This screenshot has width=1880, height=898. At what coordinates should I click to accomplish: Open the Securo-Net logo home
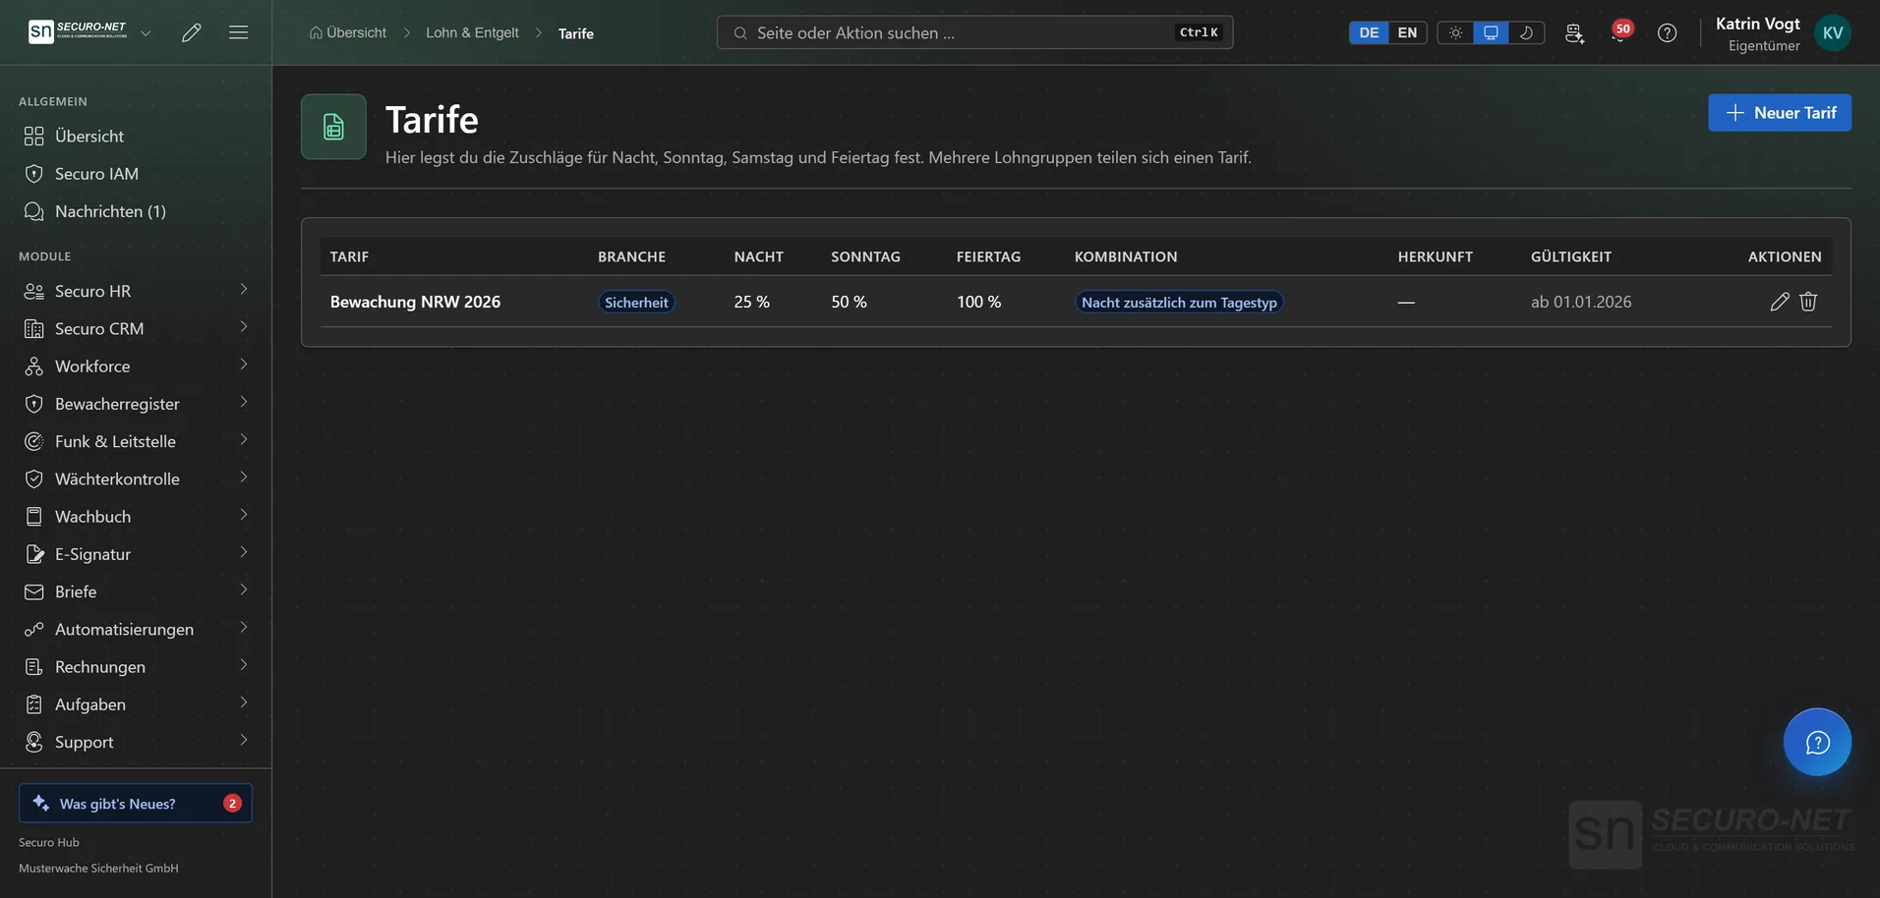pyautogui.click(x=78, y=32)
